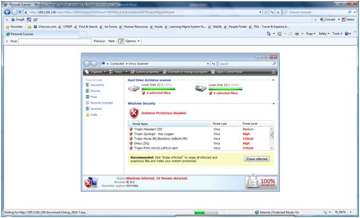This screenshot has width=360, height=218.
Task: Open the Convert dropdown arrow
Action: tap(339, 19)
